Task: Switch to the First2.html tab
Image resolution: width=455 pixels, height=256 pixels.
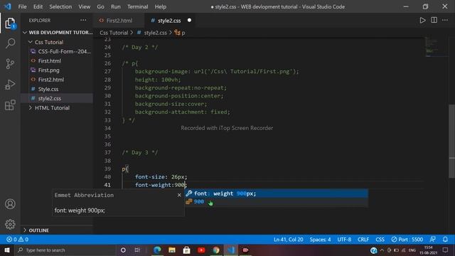Action: pyautogui.click(x=119, y=21)
